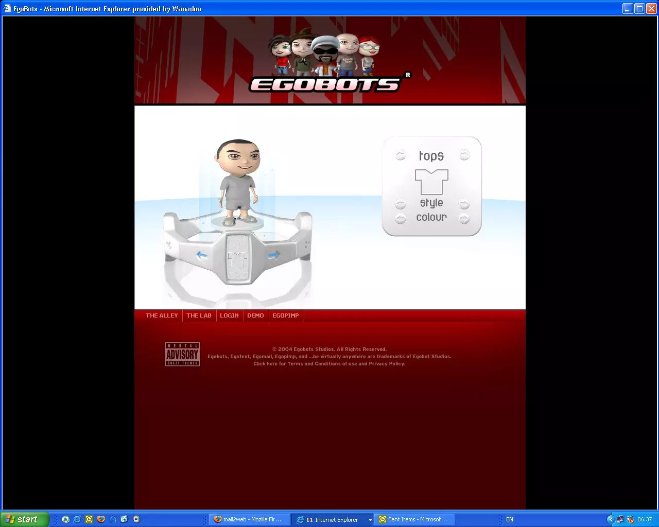Go to previous category left of tops

[401, 155]
